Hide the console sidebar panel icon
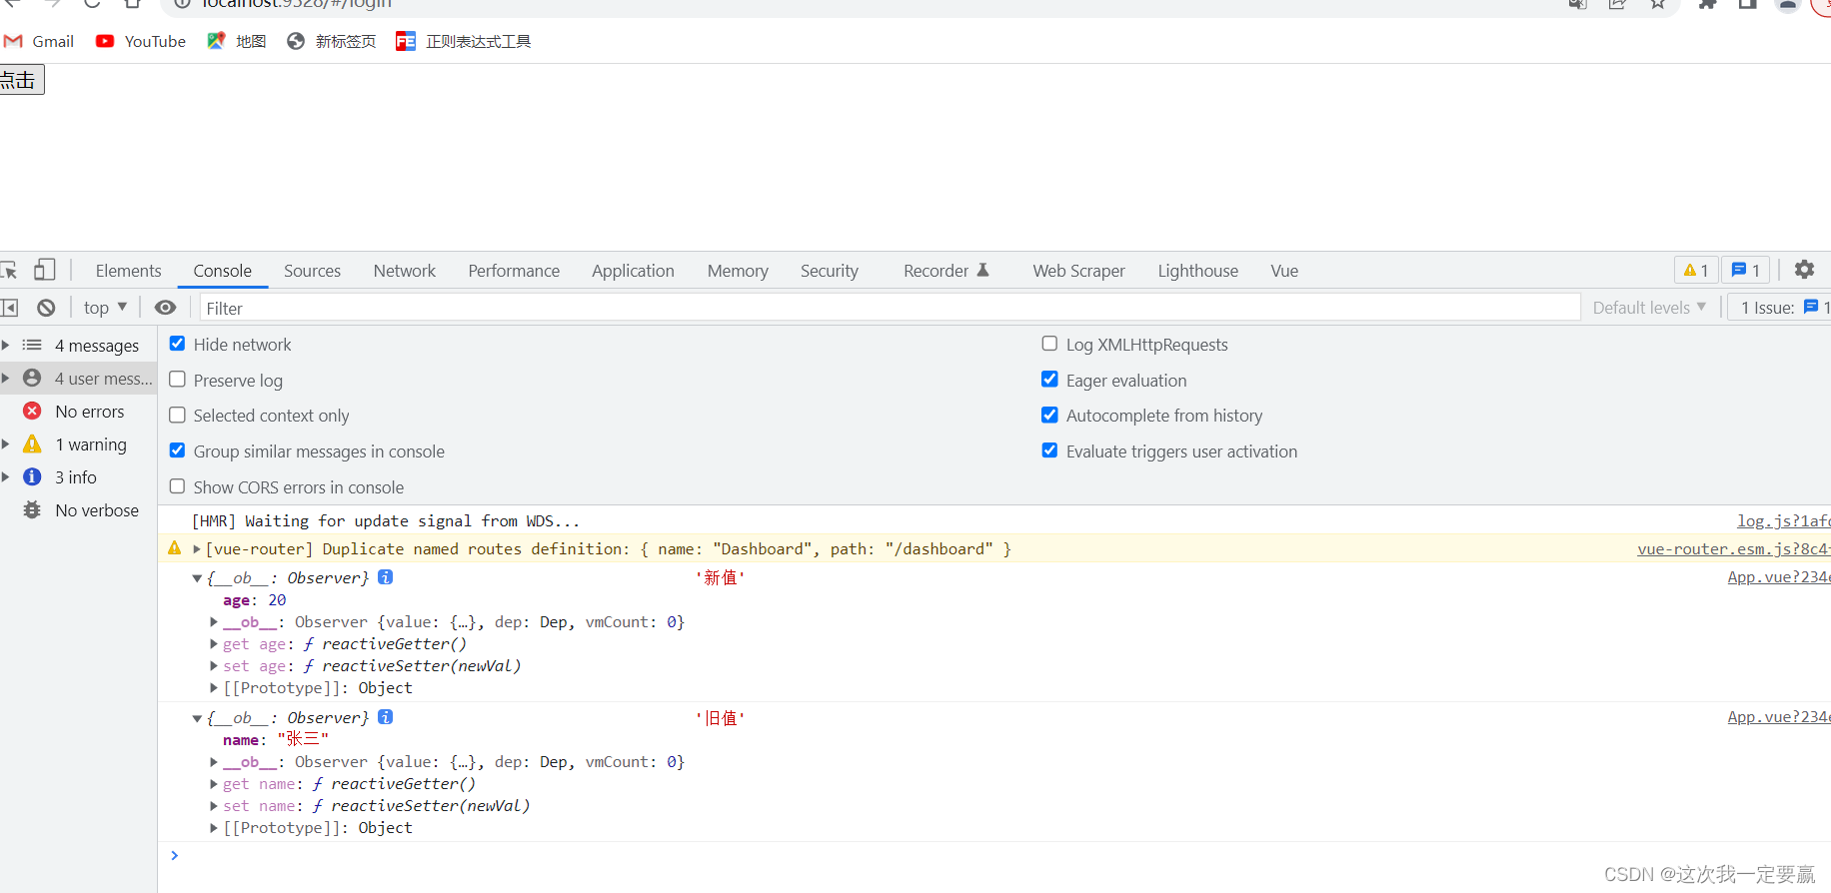1831x893 pixels. click(10, 308)
